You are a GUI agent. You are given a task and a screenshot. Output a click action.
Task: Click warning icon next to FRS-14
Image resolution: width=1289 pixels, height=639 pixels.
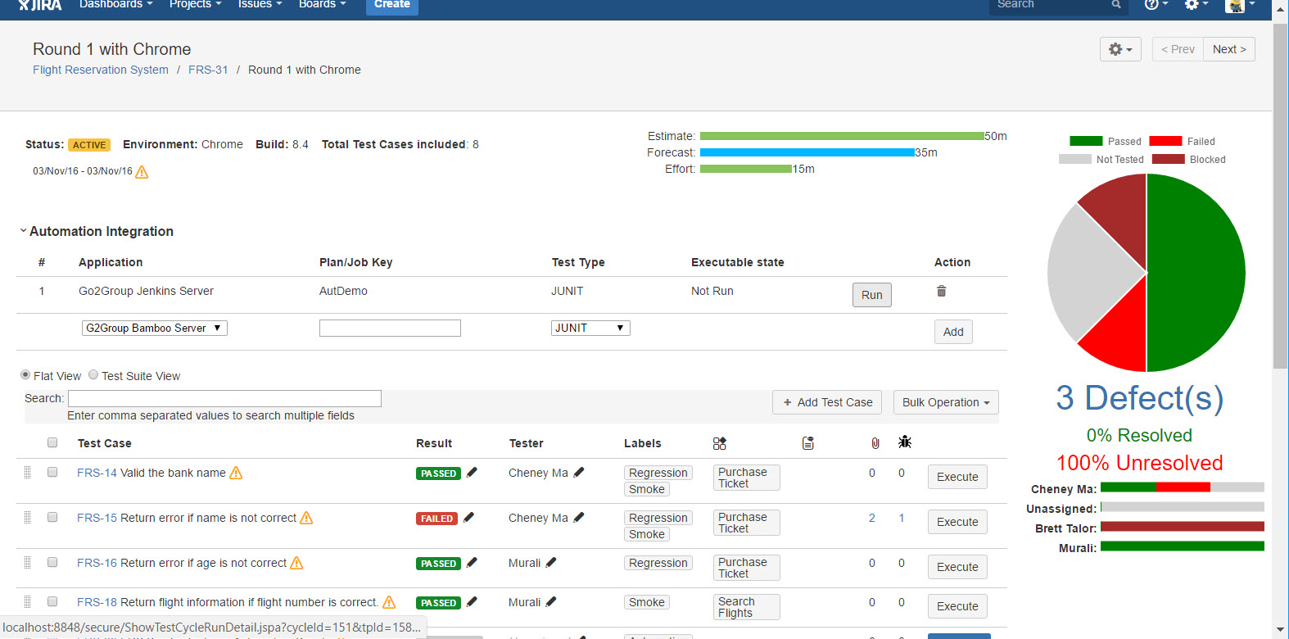(236, 473)
